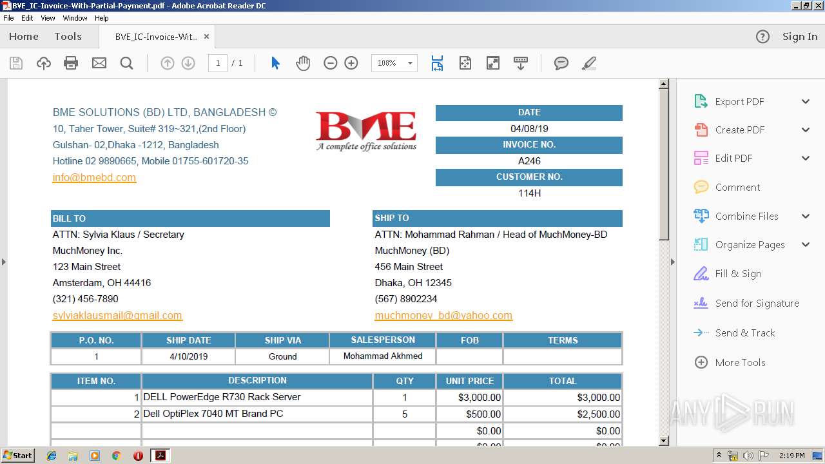The width and height of the screenshot is (825, 464).
Task: Switch to the Home tab
Action: tap(24, 37)
